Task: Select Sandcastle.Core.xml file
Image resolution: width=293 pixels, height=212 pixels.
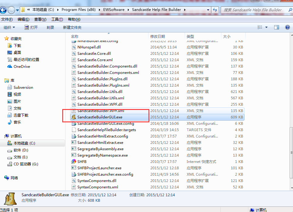Action: (x=157, y=60)
